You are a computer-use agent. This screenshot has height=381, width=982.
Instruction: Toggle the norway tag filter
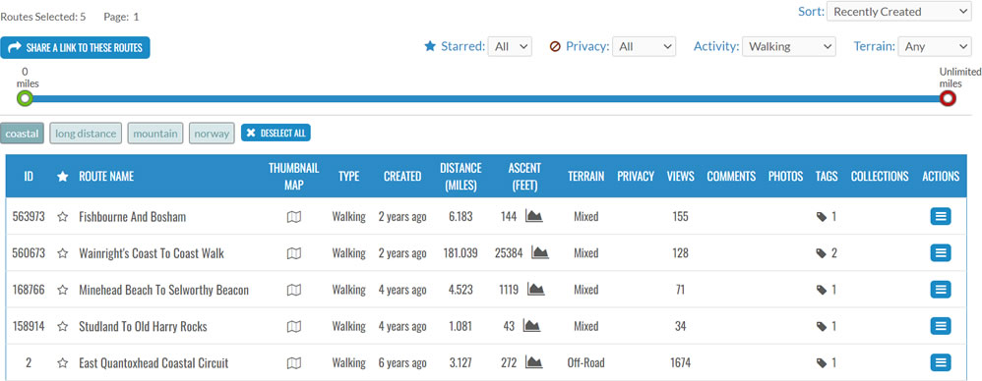(212, 133)
